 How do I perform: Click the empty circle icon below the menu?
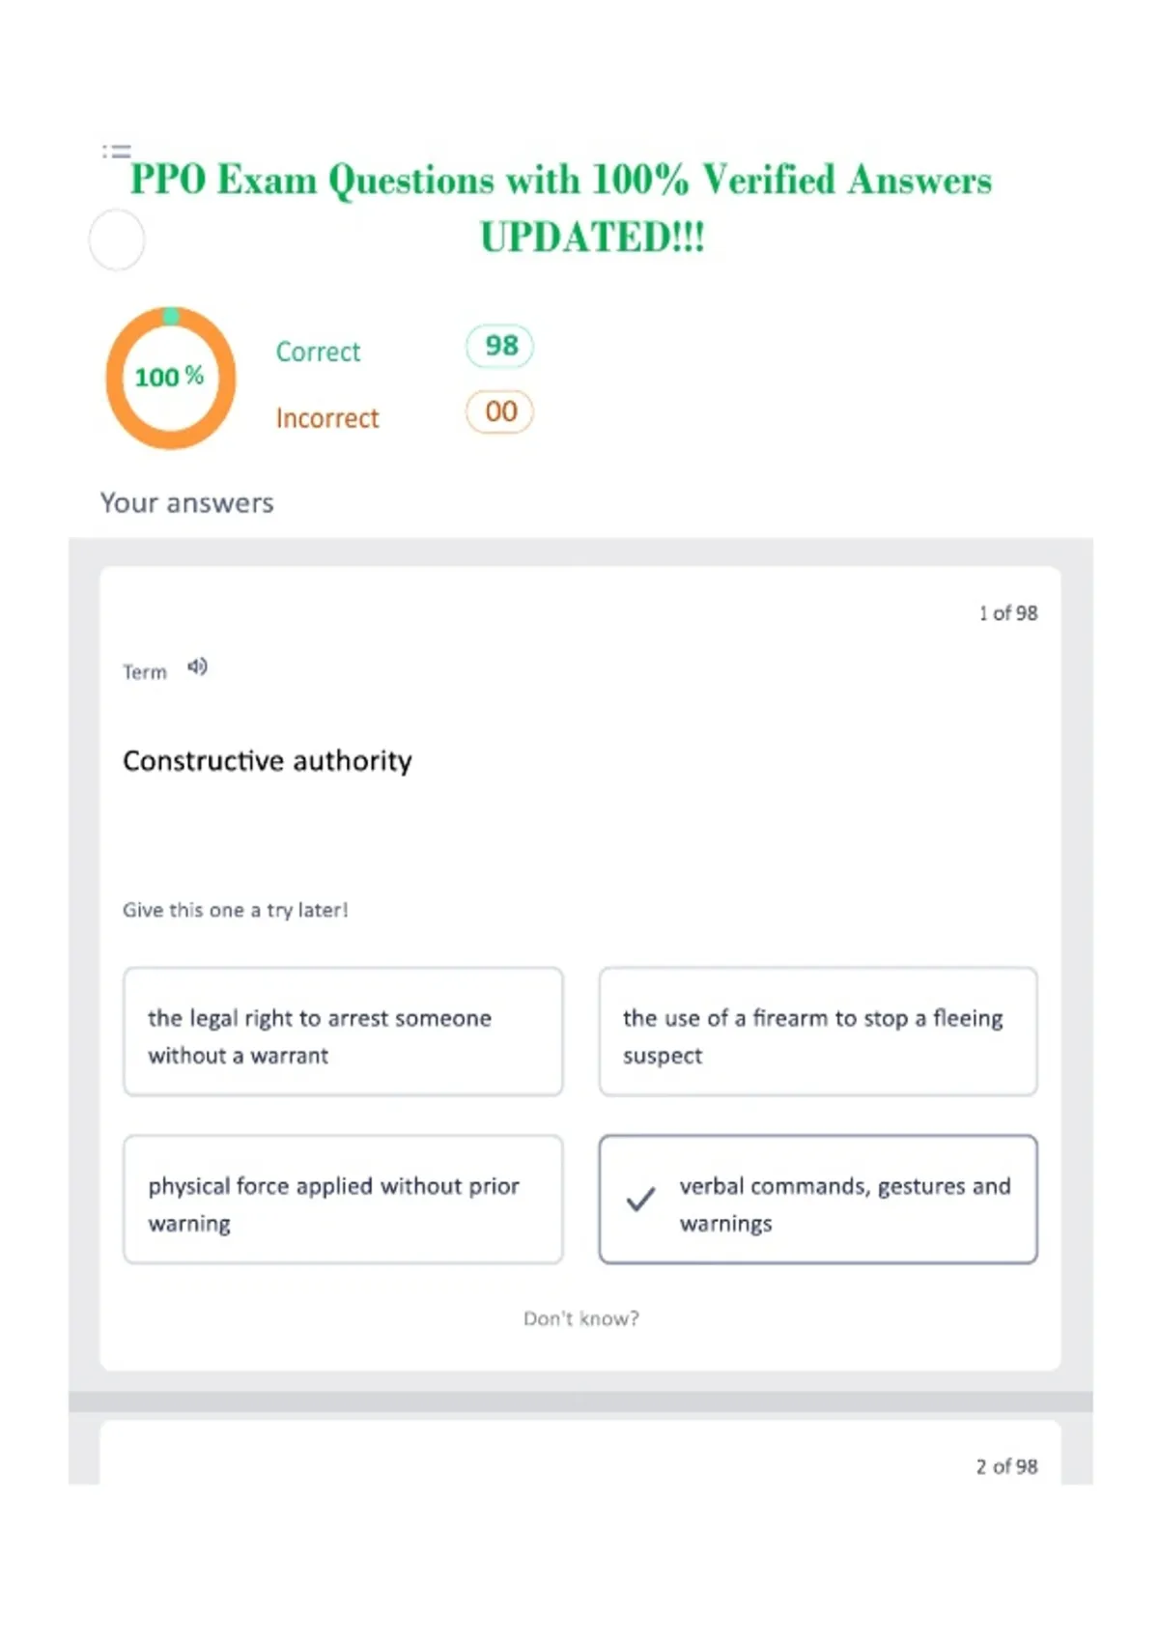[x=117, y=240]
